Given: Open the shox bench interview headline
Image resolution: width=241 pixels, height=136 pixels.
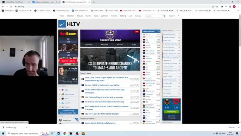Looking at the screenshot, I should coord(107,79).
